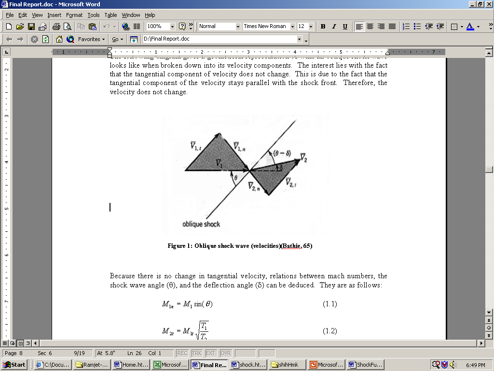Image resolution: width=494 pixels, height=371 pixels.
Task: Save the document with the floppy icon
Action: point(31,27)
